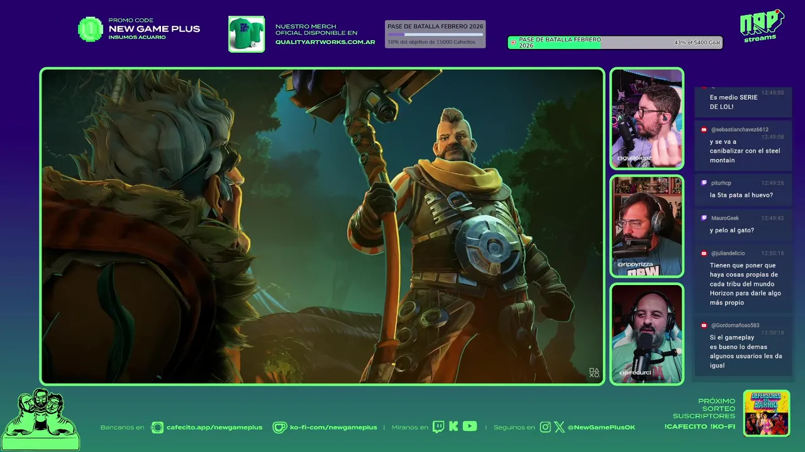Click the @rippyrizza name label

635,264
